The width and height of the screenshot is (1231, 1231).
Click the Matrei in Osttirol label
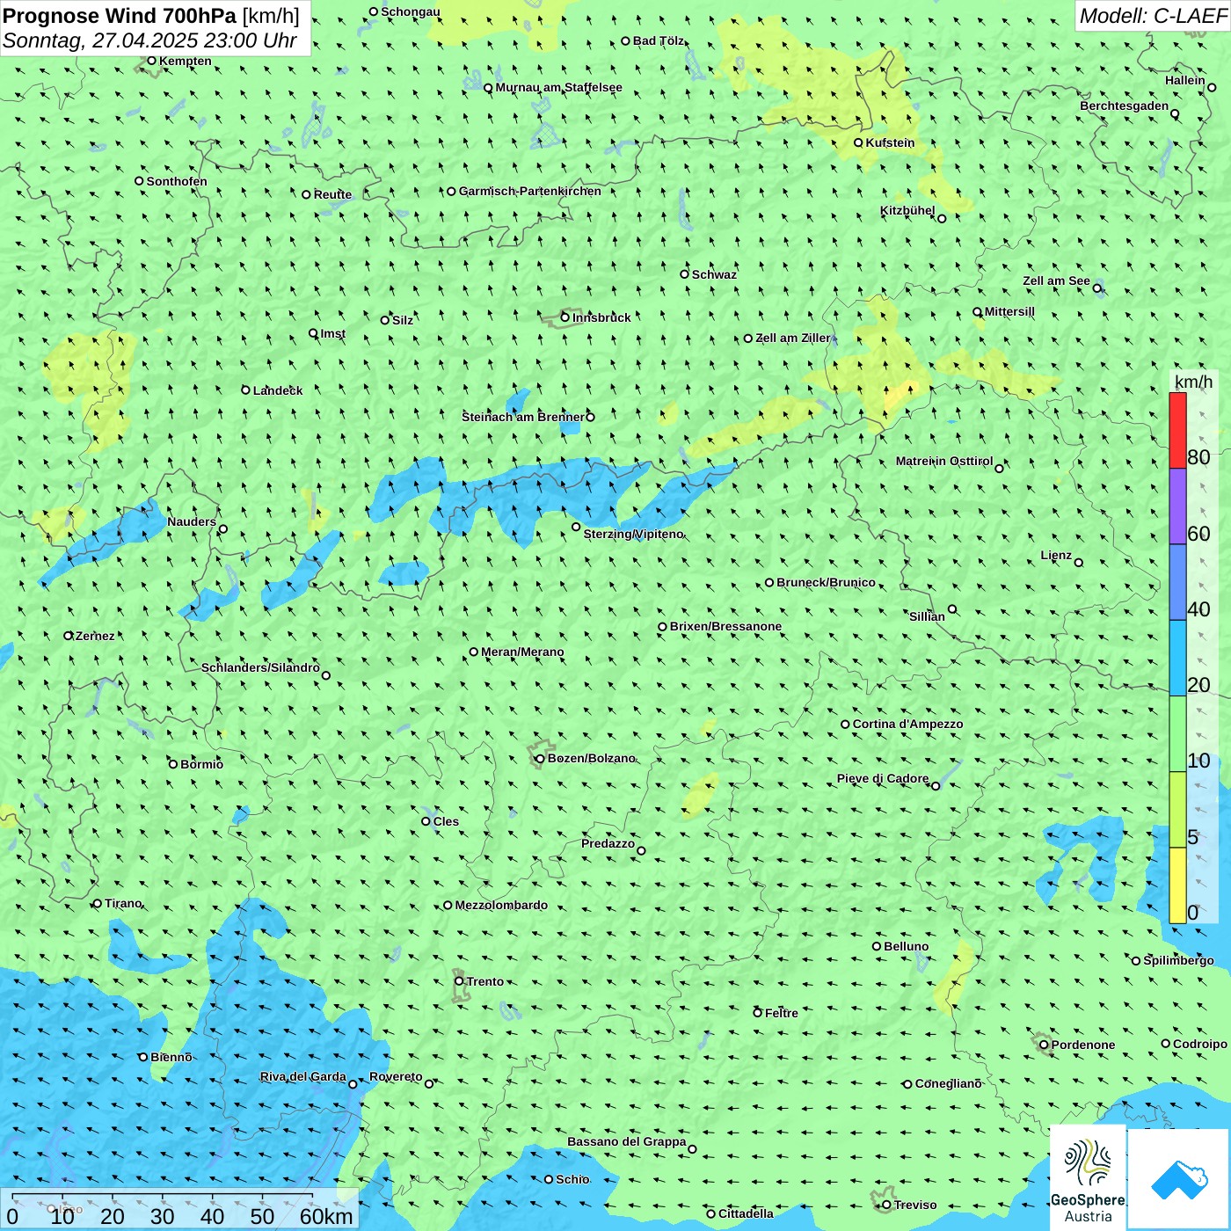point(943,461)
